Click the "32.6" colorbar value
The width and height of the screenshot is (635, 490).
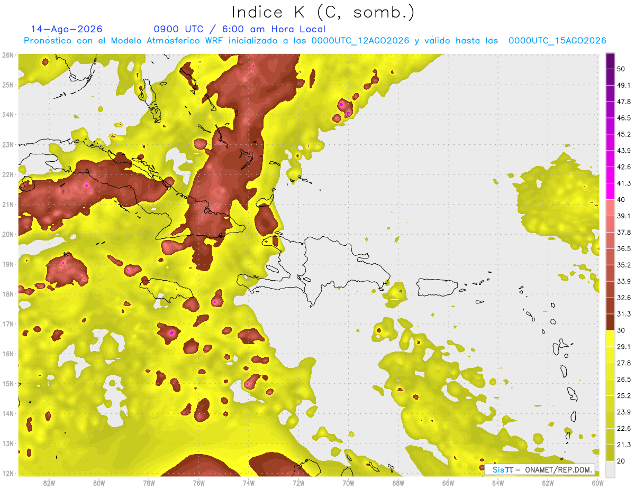click(624, 298)
